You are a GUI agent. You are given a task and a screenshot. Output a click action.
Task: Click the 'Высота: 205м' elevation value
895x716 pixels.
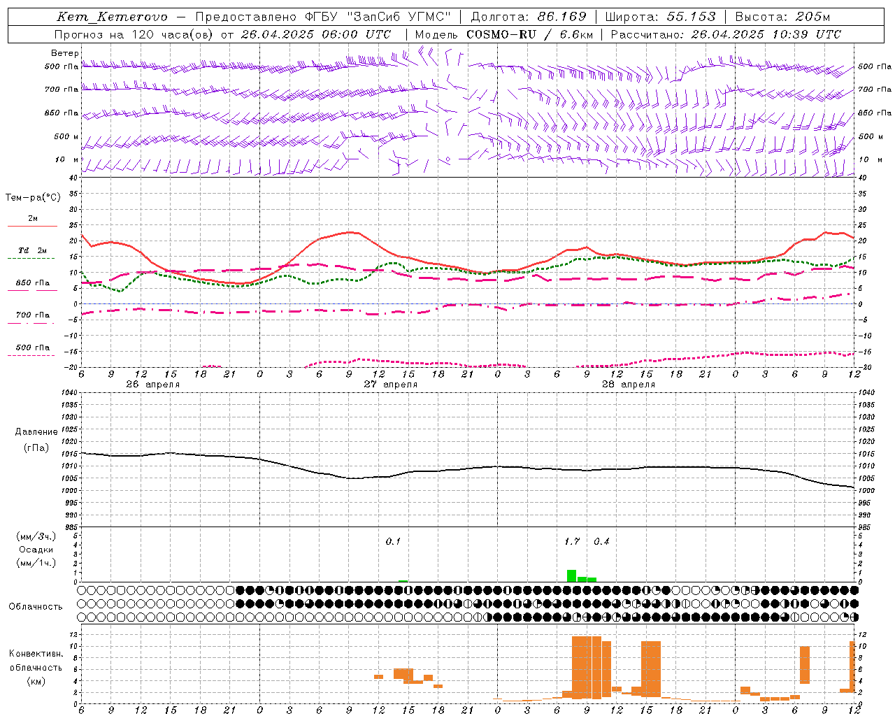click(x=782, y=17)
